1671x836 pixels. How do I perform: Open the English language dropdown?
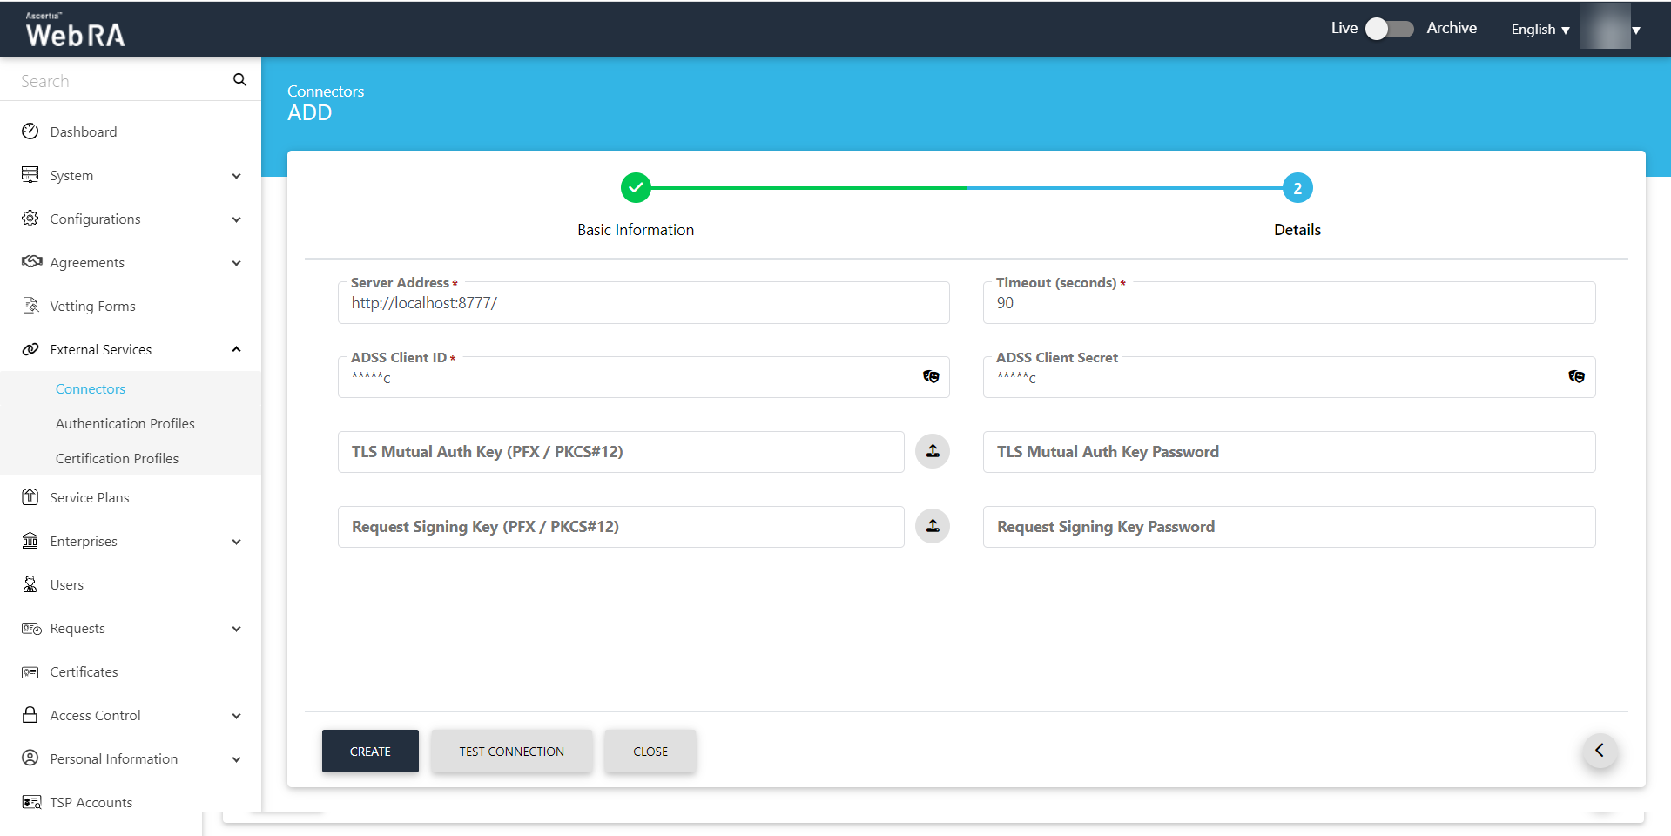(1540, 30)
